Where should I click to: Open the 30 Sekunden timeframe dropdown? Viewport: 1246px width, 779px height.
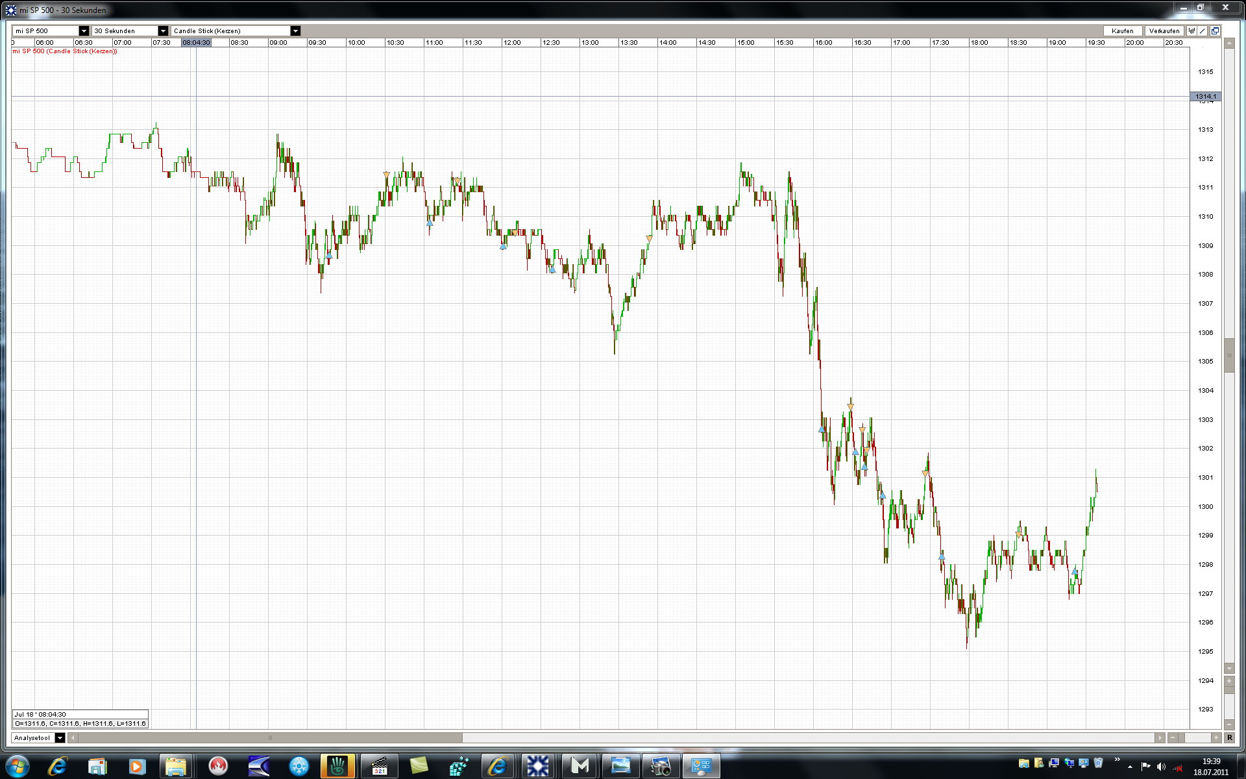pyautogui.click(x=163, y=31)
